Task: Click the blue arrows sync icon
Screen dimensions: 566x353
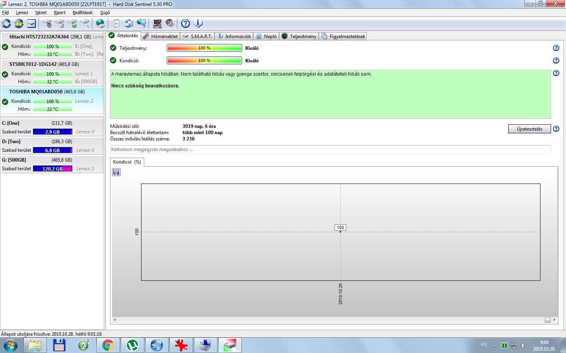Action: (x=129, y=24)
